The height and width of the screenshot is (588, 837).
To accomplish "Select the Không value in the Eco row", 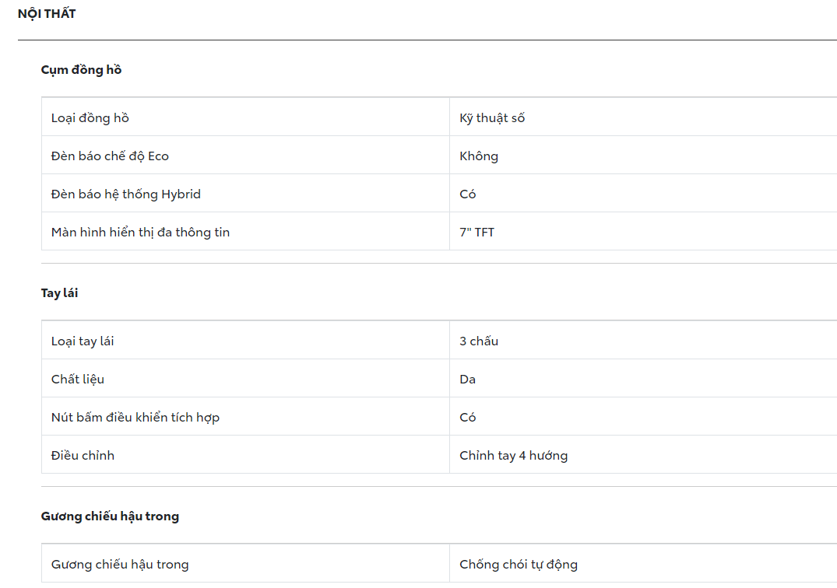I will pyautogui.click(x=479, y=156).
